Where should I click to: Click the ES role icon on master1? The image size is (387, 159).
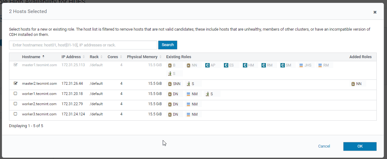click(x=226, y=65)
